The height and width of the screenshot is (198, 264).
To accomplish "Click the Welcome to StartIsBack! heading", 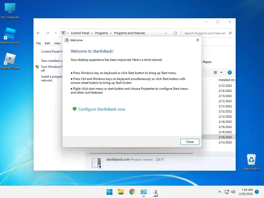I will click(x=92, y=51).
